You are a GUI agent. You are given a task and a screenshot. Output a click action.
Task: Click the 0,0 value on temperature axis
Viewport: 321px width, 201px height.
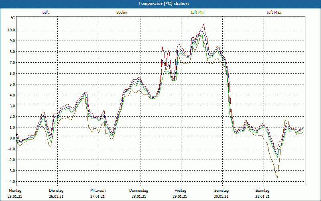11,138
